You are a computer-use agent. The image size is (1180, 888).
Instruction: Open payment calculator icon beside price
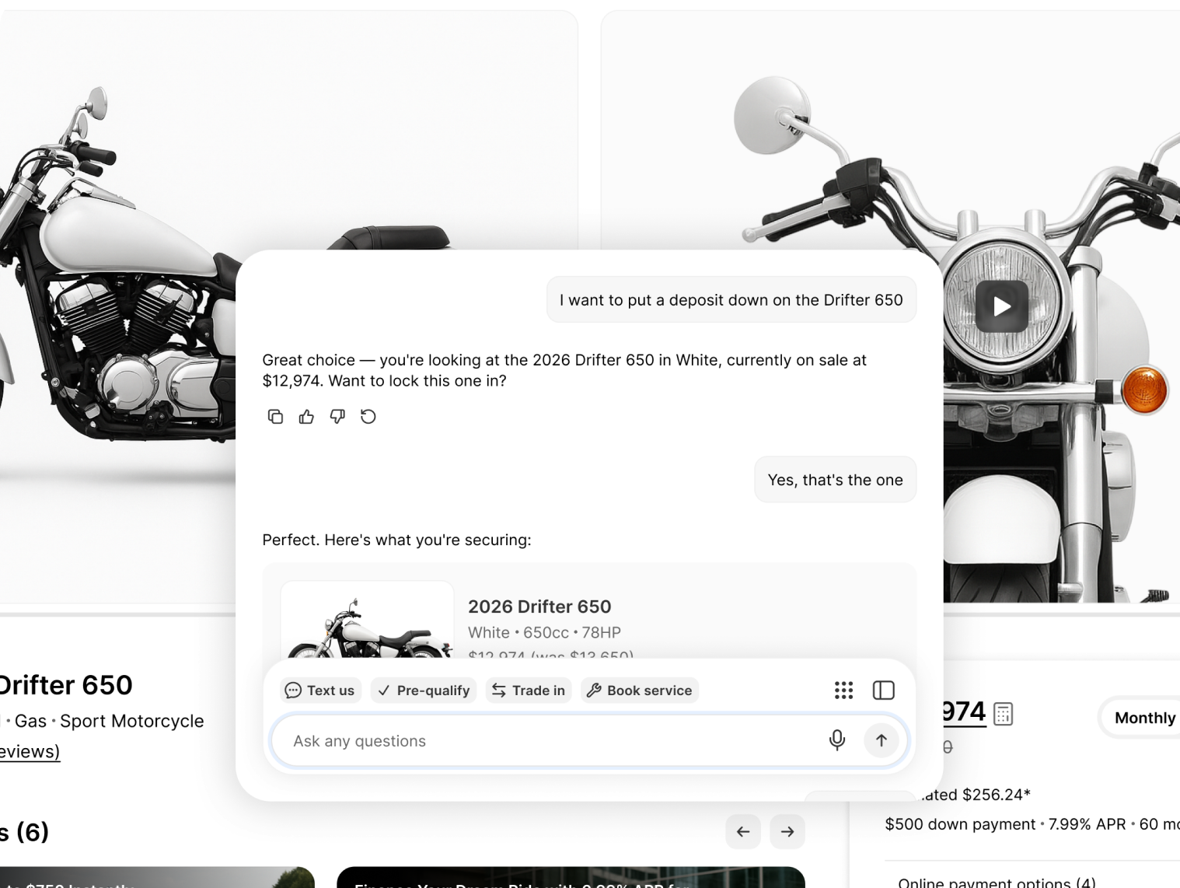(1004, 714)
